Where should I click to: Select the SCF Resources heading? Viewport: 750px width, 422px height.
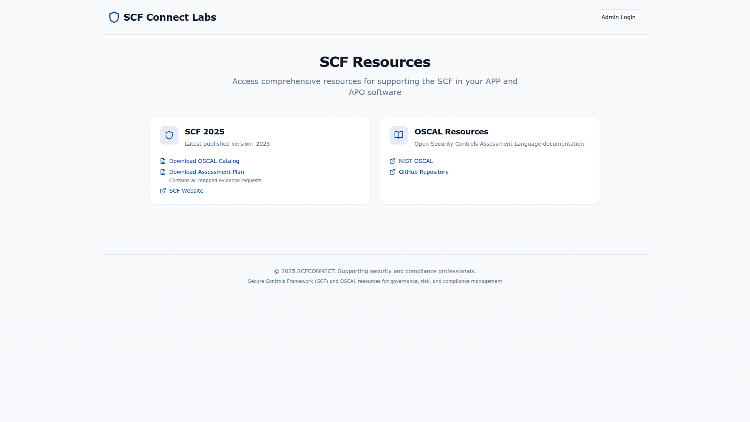(x=375, y=62)
